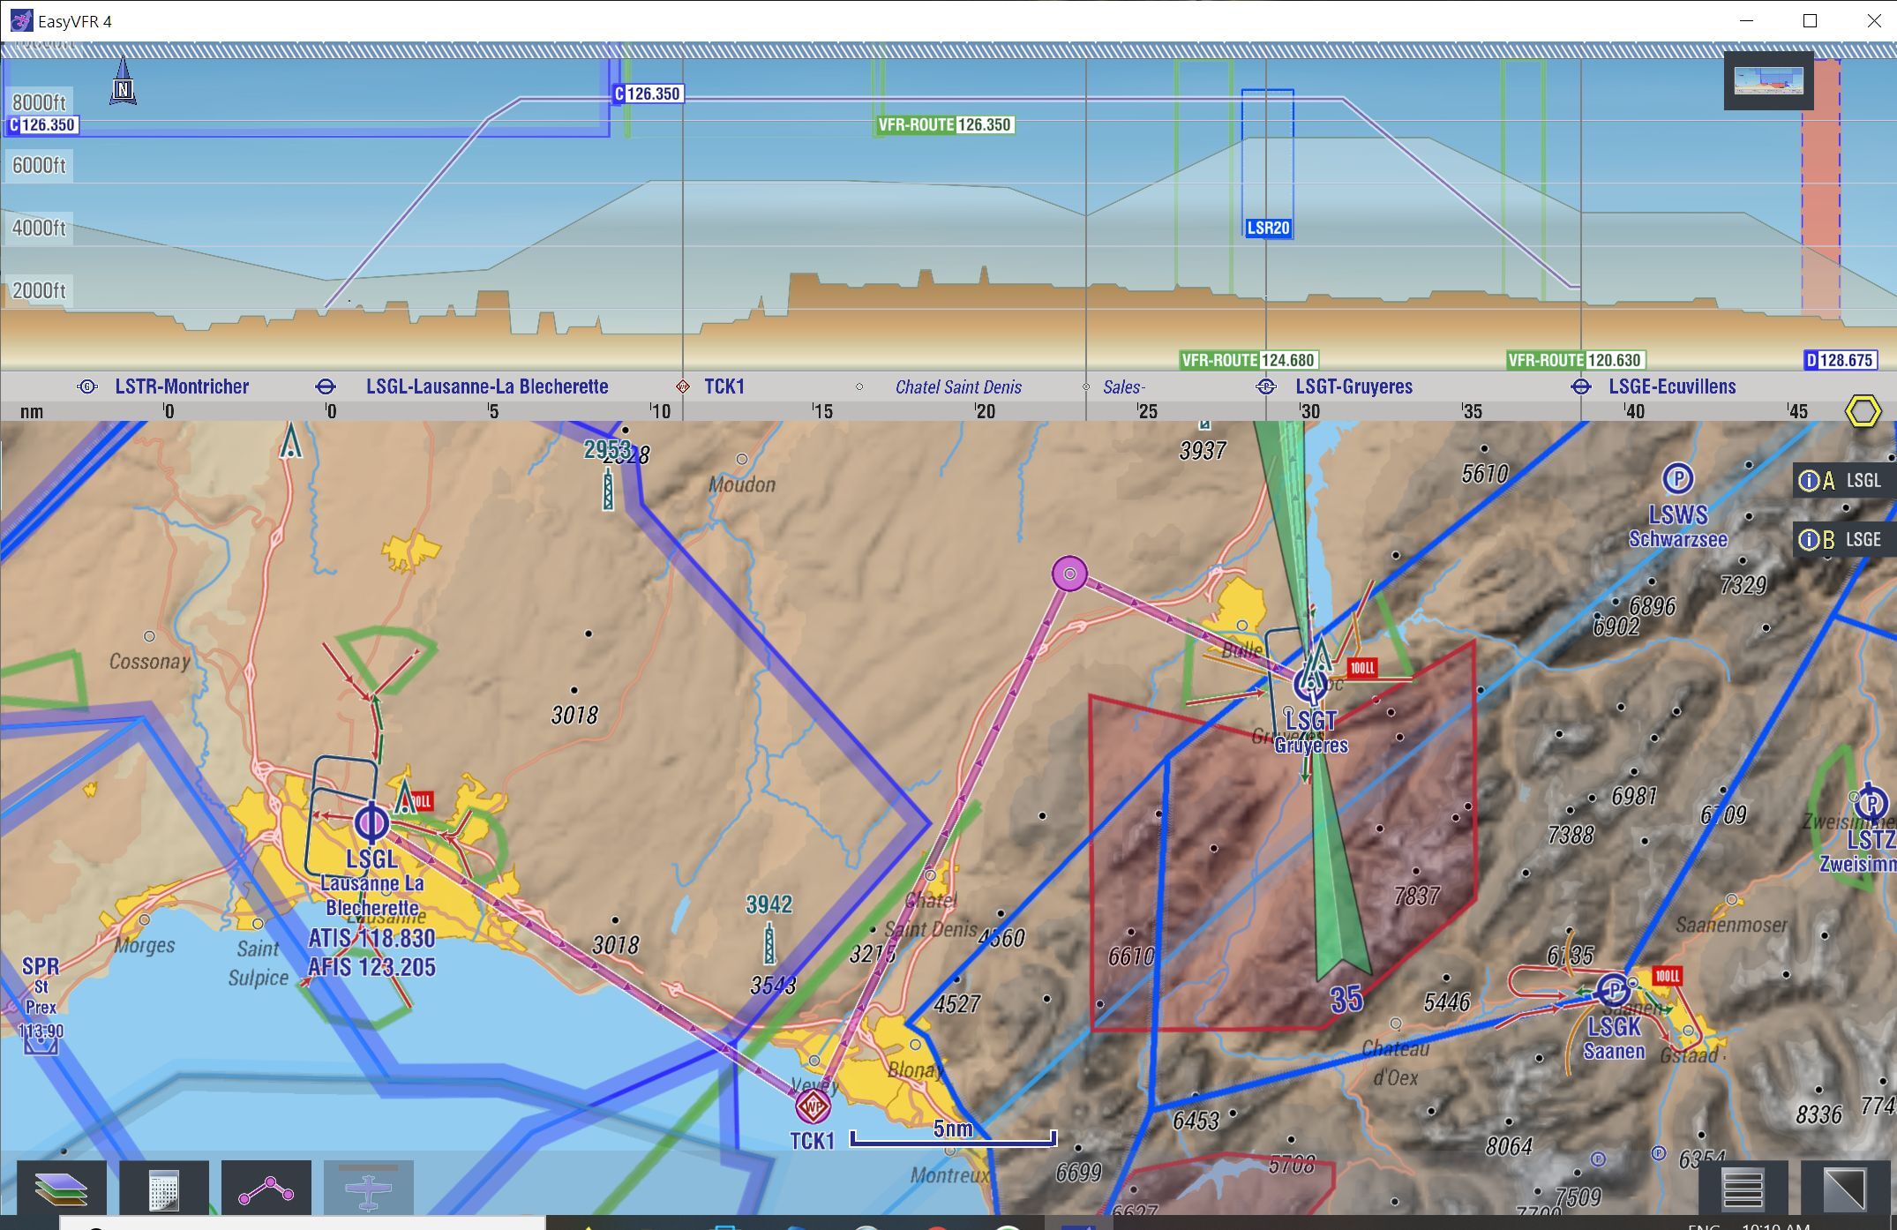Click the flight plan calendar icon

pos(164,1189)
